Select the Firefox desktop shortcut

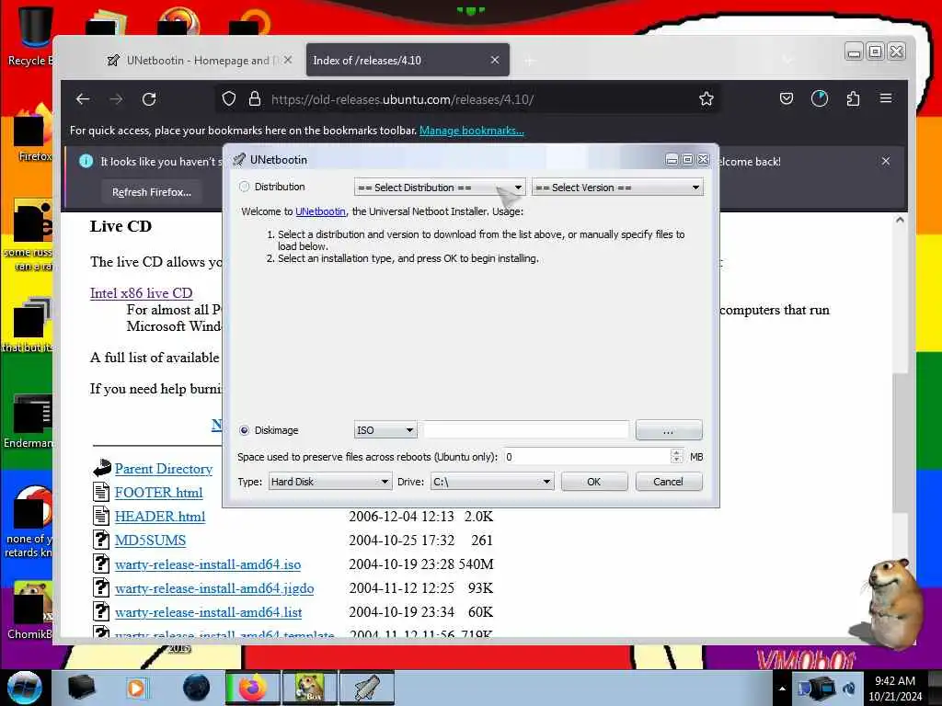tap(31, 133)
